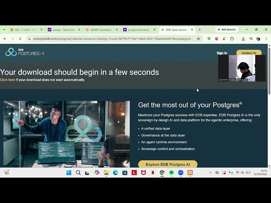Click 'An agent runtime environment' bullet
Viewport: 271px width, 203px height.
tap(164, 142)
